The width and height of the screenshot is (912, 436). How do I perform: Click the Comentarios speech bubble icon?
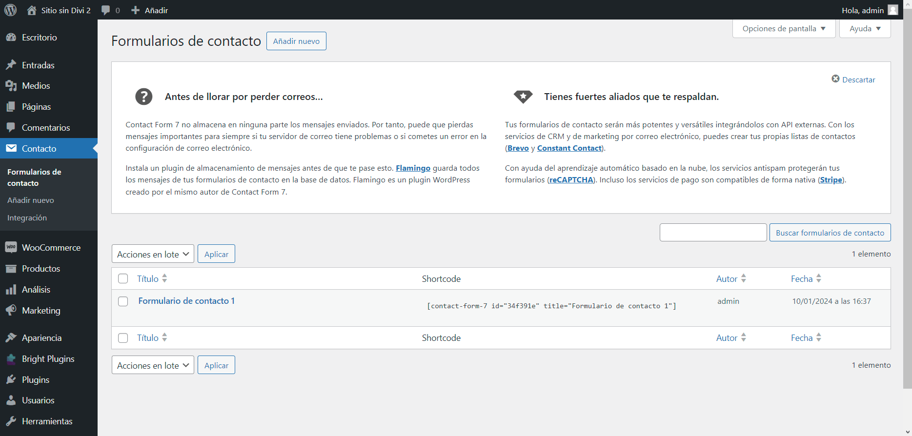pos(11,128)
